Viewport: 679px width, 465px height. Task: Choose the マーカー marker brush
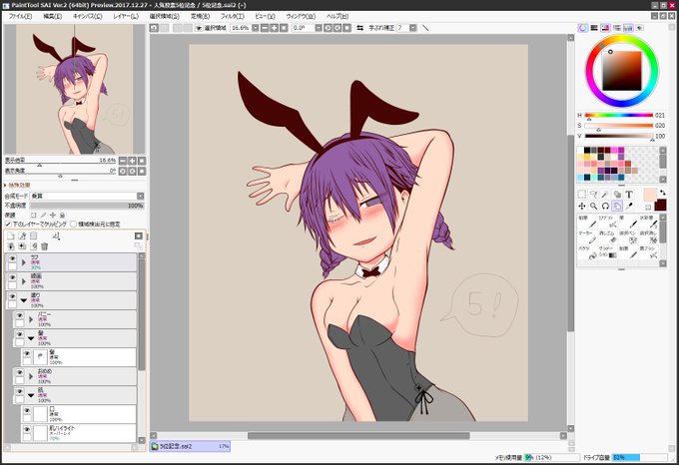tap(587, 236)
